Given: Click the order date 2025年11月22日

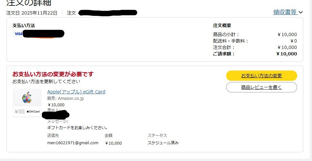Looking at the screenshot, I should [x=39, y=13].
